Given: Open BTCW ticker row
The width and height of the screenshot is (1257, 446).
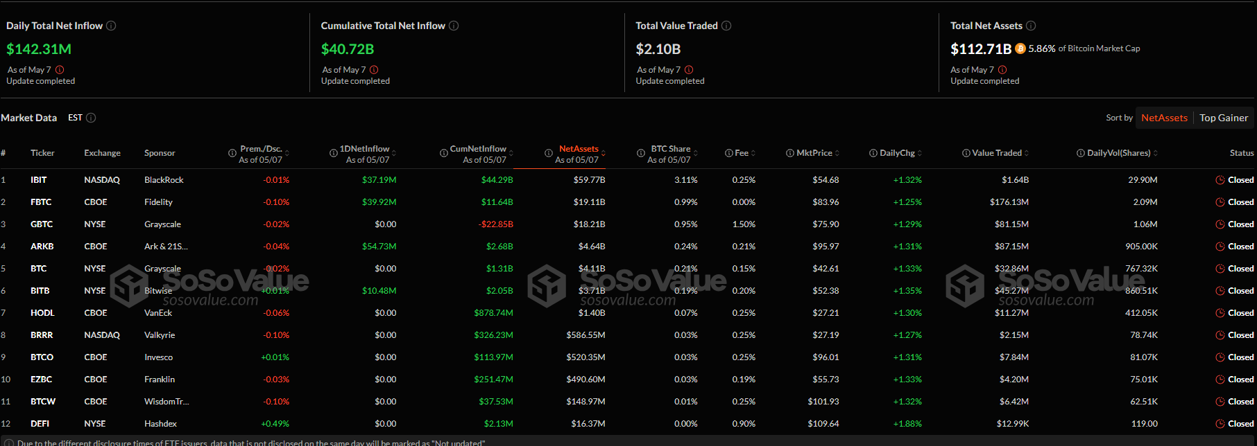Looking at the screenshot, I should point(43,402).
